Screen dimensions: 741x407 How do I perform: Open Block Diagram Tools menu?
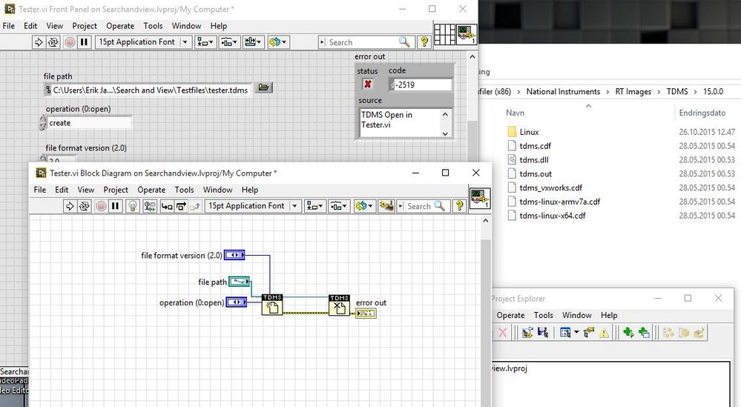point(184,190)
